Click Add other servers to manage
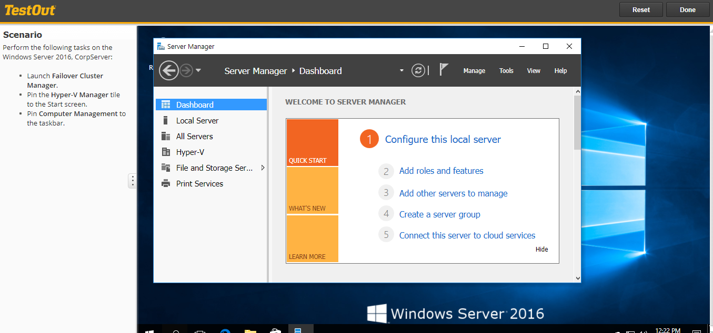The height and width of the screenshot is (333, 713). click(453, 193)
